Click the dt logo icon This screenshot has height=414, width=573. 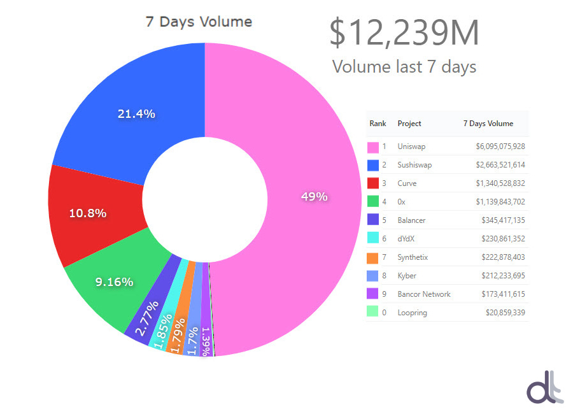coord(544,387)
